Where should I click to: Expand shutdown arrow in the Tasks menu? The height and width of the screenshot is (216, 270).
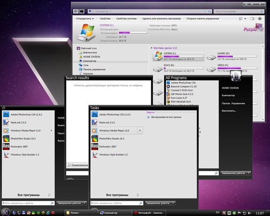tap(173, 203)
